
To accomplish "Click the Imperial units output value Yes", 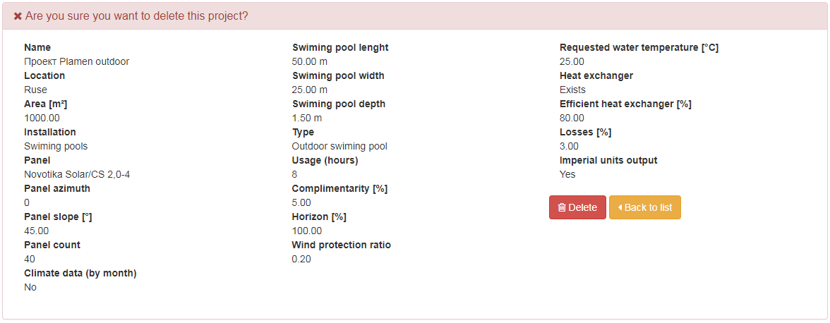I will [567, 174].
